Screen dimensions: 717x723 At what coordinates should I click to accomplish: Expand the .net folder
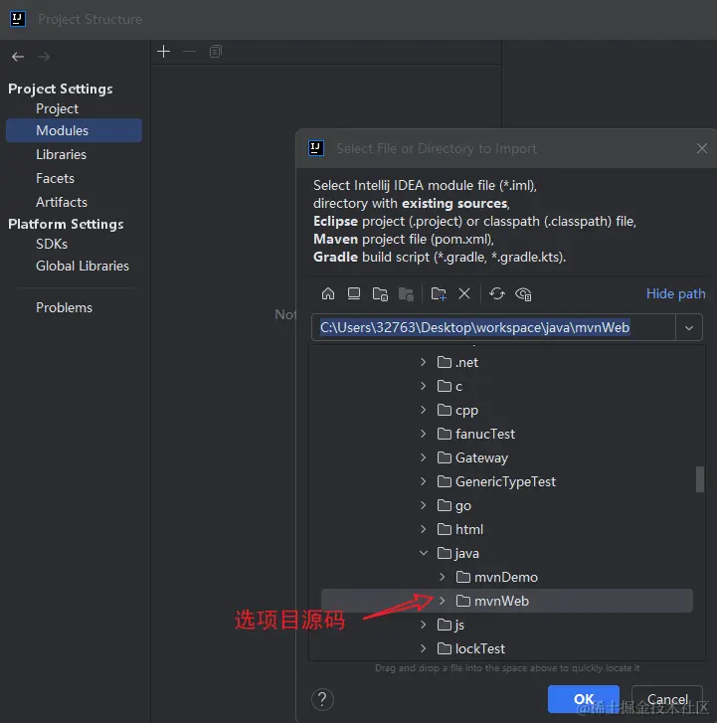coord(424,362)
